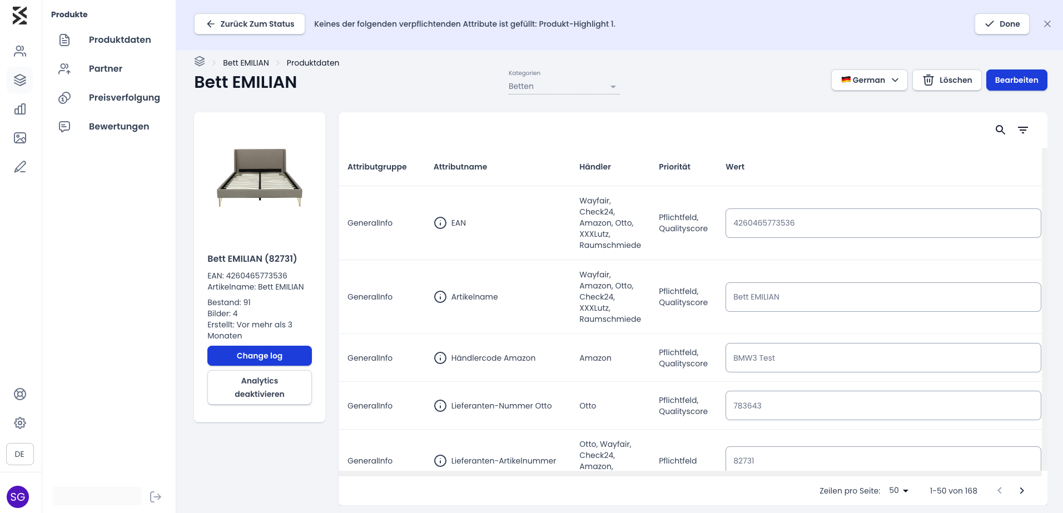Click the logout icon at bottom

156,497
